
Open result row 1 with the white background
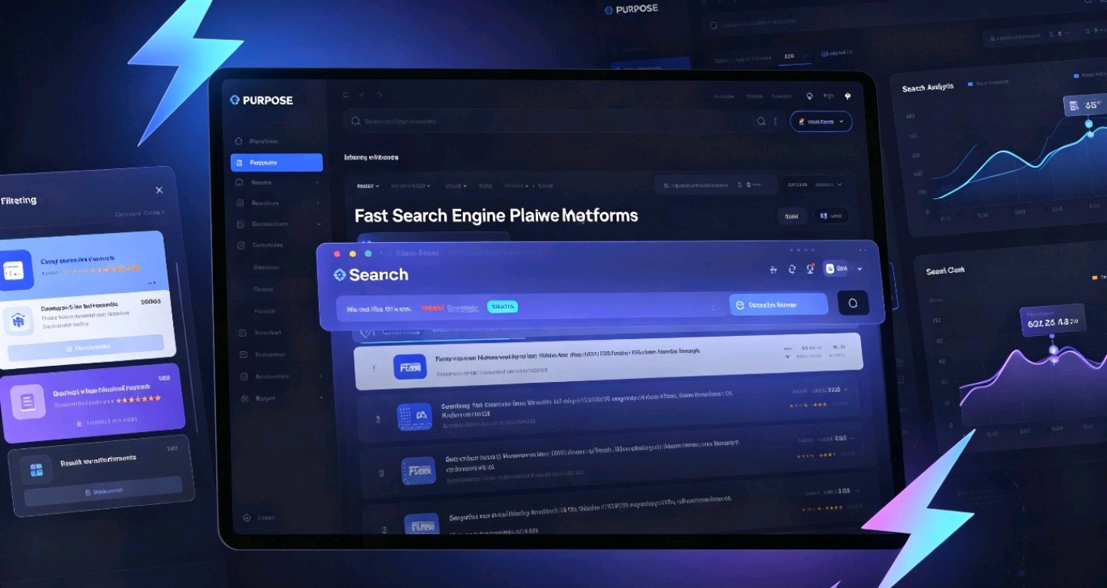(608, 361)
